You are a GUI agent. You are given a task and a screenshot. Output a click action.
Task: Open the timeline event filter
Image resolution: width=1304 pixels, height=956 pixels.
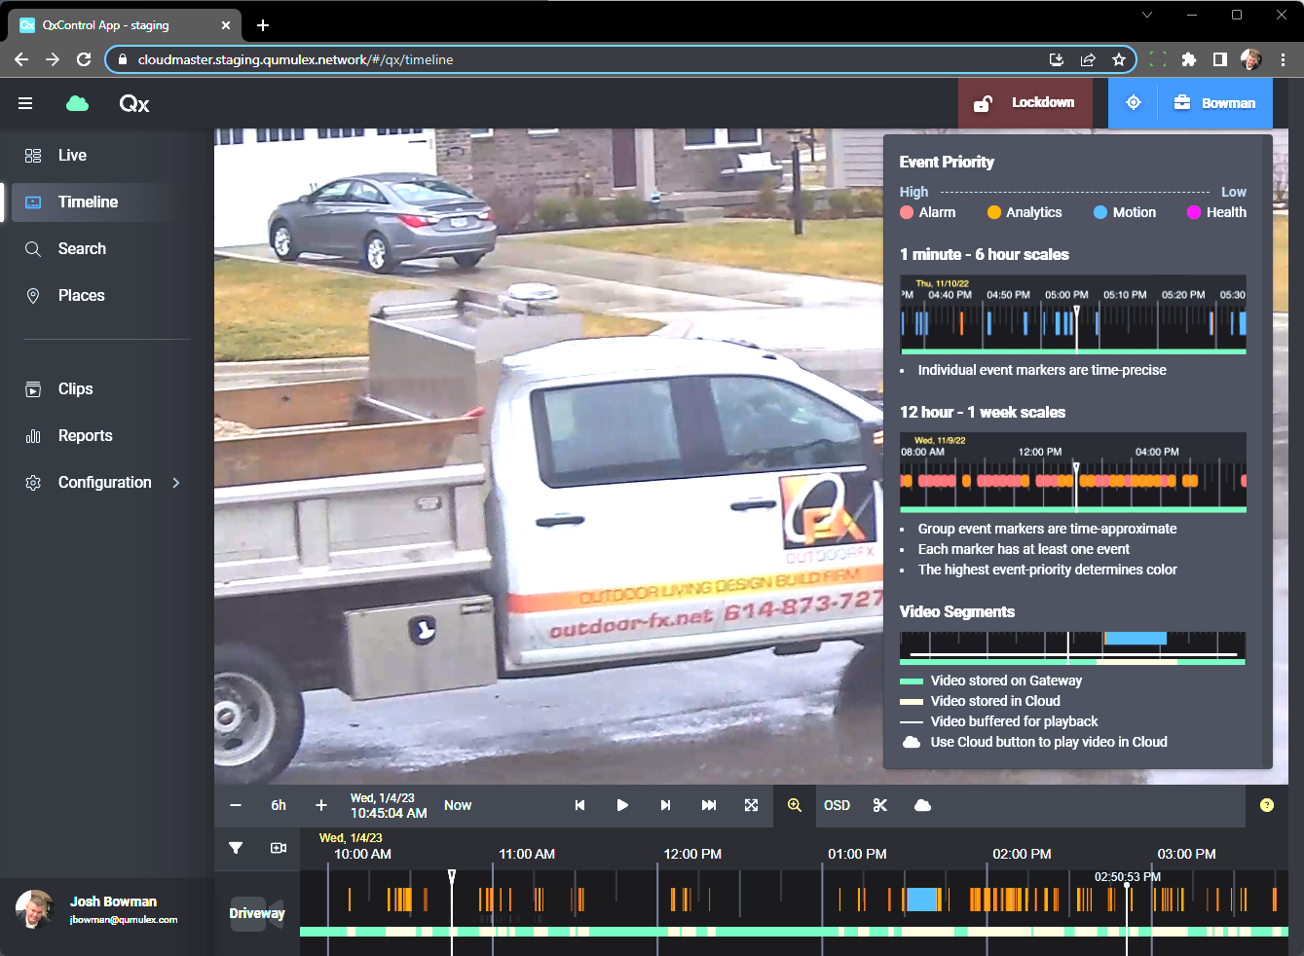[236, 848]
